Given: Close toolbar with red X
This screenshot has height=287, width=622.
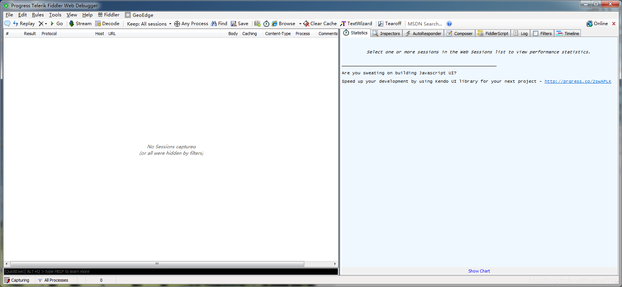Looking at the screenshot, I should [x=614, y=24].
